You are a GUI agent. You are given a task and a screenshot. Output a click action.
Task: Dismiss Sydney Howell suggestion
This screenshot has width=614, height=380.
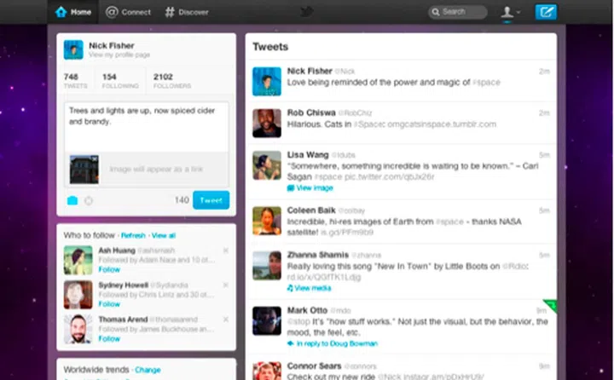point(225,285)
